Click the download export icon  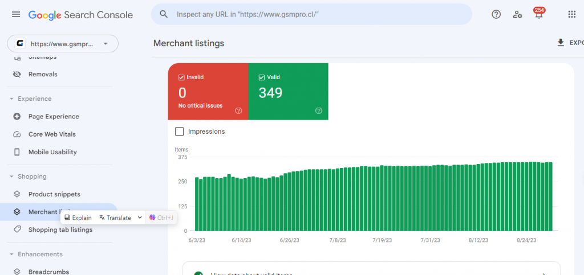click(x=561, y=43)
